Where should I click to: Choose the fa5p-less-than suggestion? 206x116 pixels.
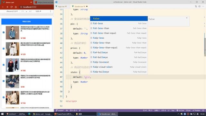(119, 43)
